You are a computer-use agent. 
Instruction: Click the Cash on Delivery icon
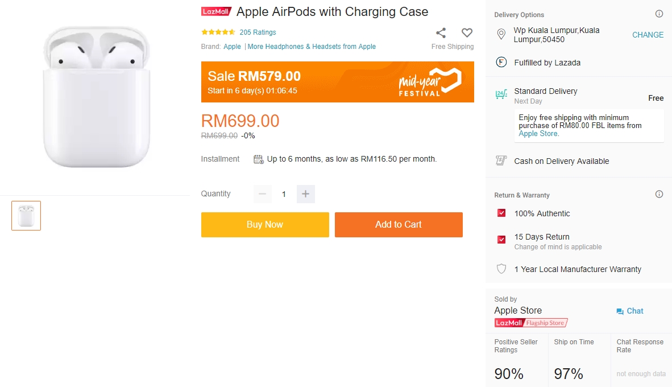coord(501,161)
